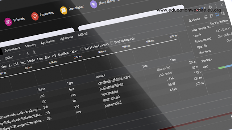The width and height of the screenshot is (232, 130).
Task: Click the Favorites navigation label
Action: click(47, 14)
